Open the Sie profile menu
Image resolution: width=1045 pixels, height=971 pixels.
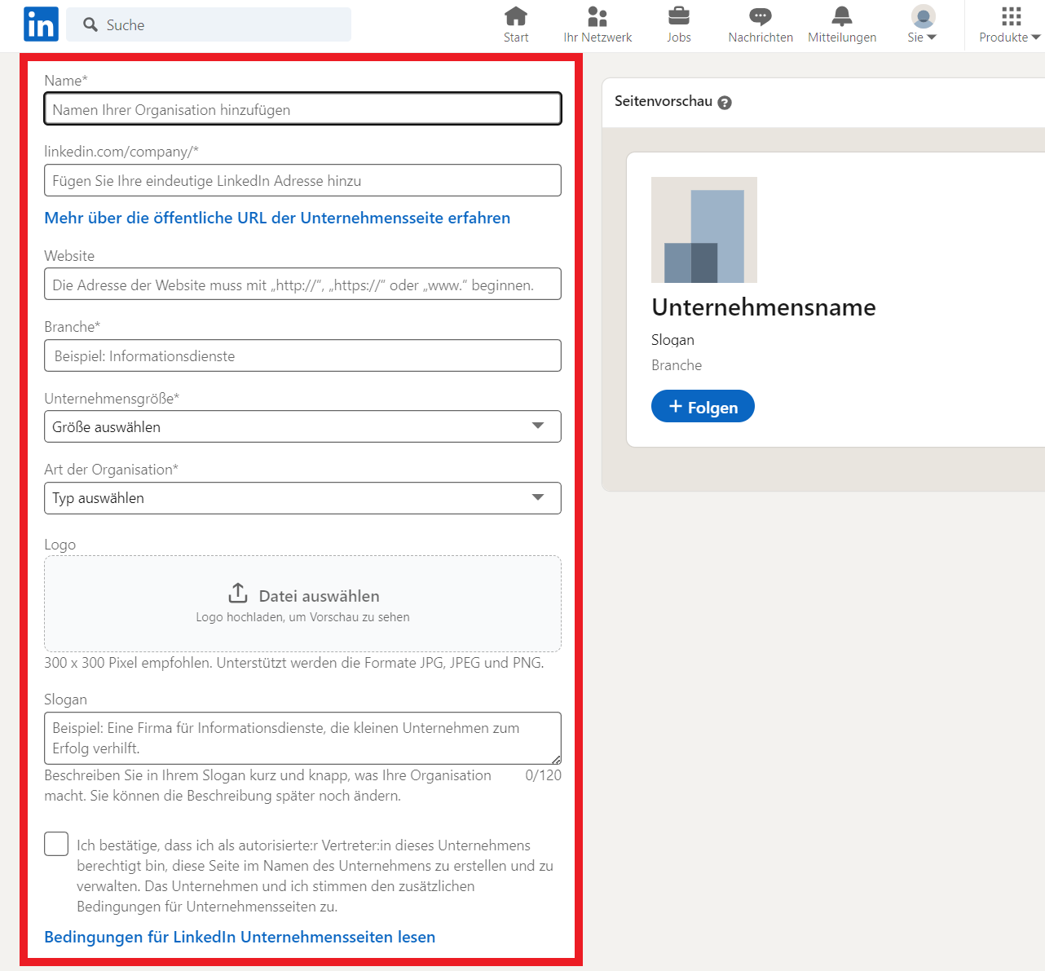(922, 24)
